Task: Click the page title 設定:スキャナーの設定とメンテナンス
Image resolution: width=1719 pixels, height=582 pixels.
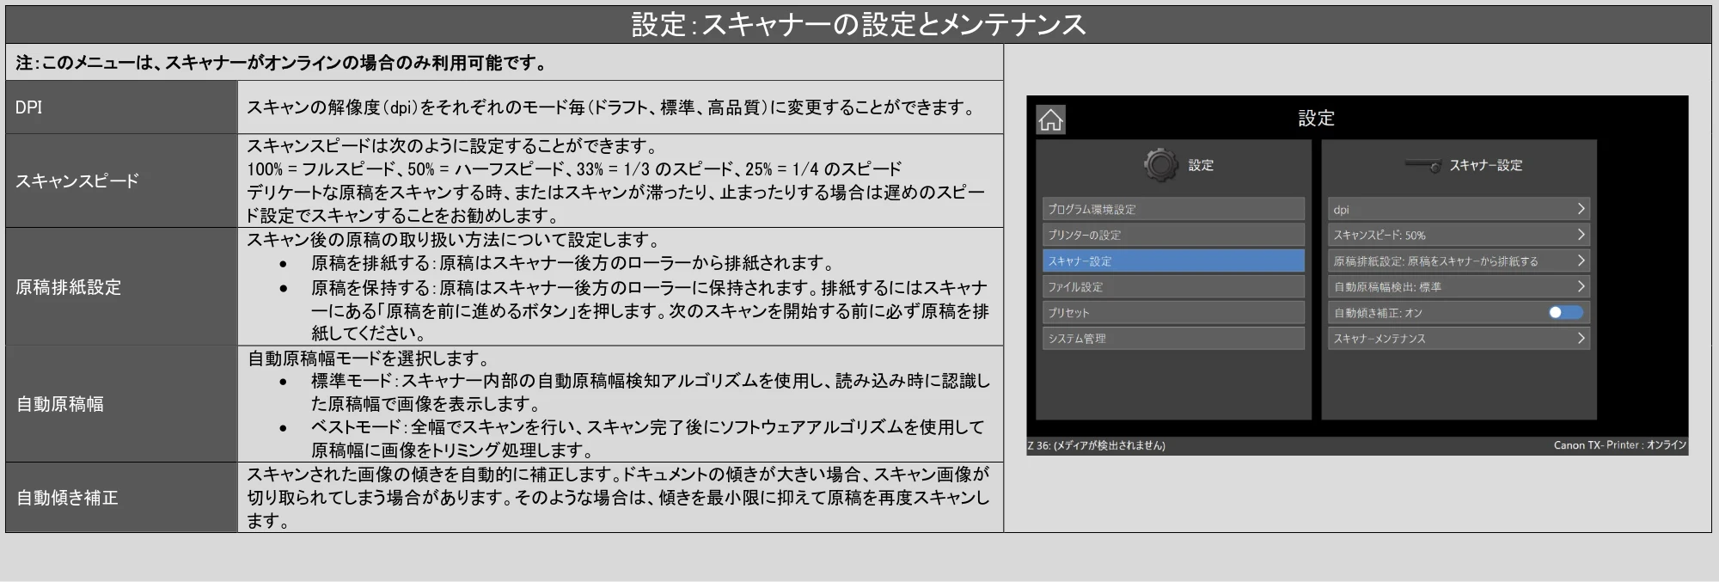Action: (x=859, y=25)
